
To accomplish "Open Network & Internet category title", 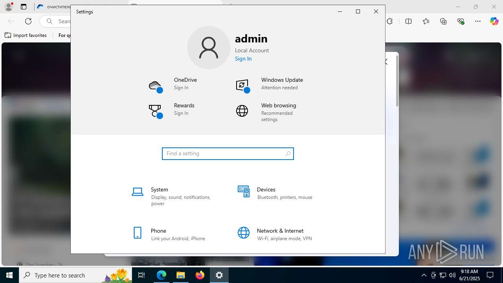I will click(x=280, y=231).
